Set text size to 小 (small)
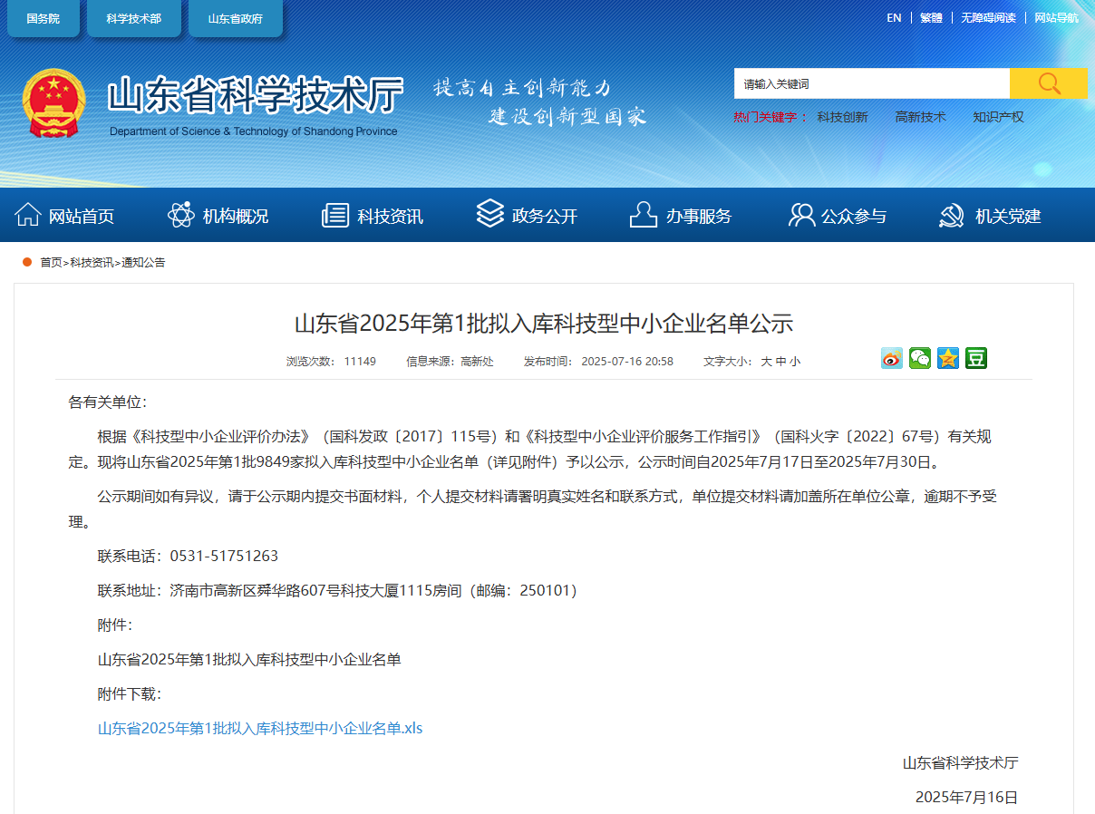Screen dimensions: 1095x814 (x=795, y=362)
